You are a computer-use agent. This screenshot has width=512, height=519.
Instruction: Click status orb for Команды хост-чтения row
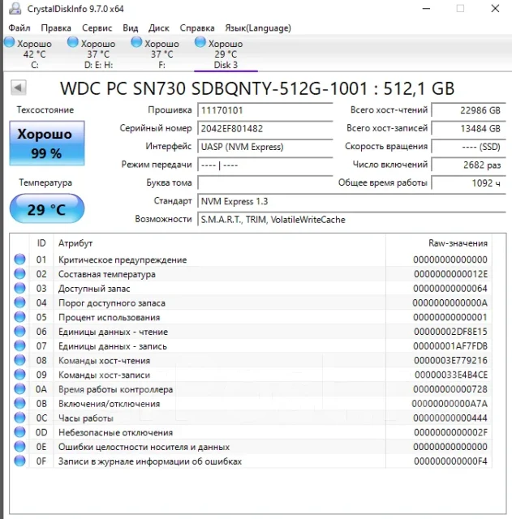tap(19, 360)
